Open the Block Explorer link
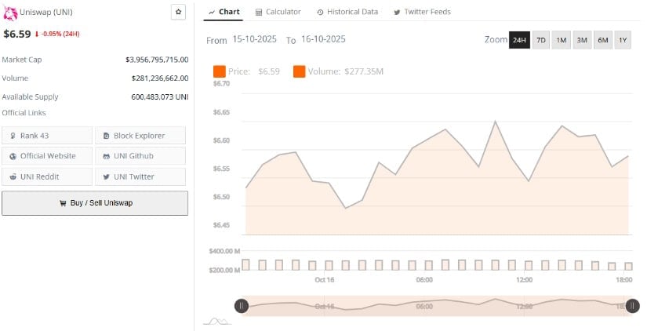The width and height of the screenshot is (647, 331). (140, 136)
